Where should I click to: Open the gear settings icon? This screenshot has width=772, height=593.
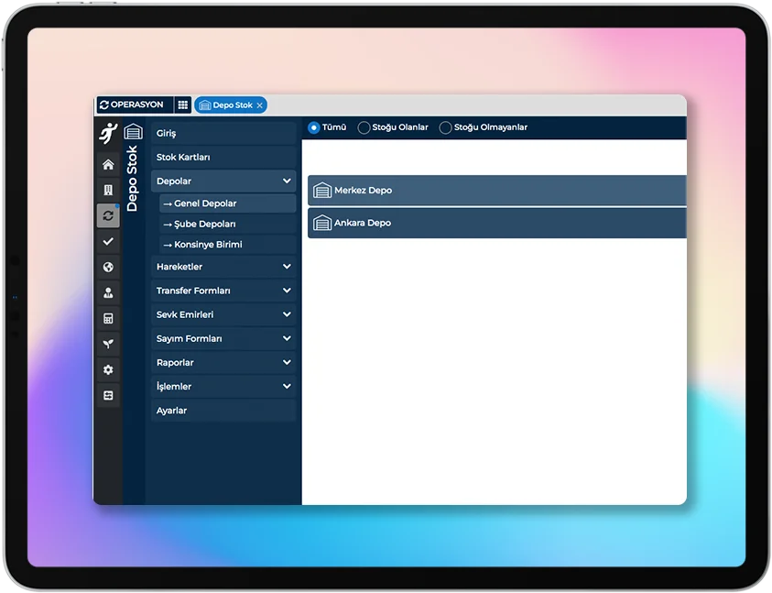(108, 370)
